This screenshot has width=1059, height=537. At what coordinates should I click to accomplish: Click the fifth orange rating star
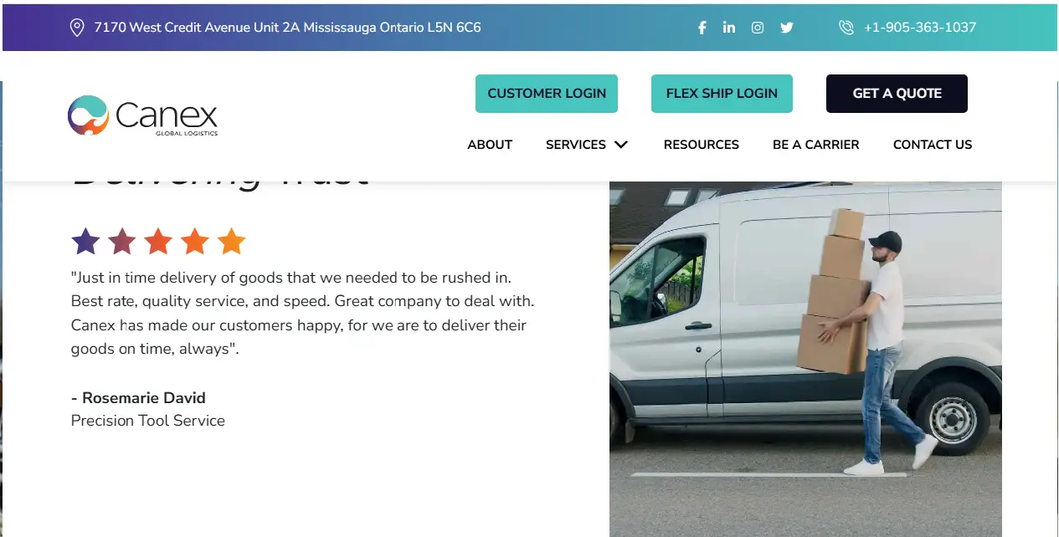(x=231, y=242)
